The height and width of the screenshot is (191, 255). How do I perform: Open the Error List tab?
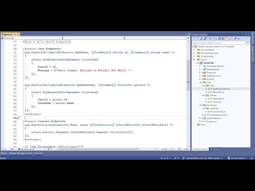38,153
